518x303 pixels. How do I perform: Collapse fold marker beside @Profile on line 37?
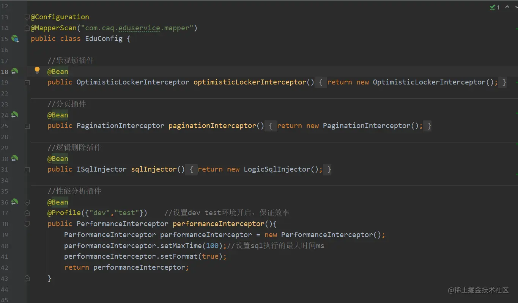27,213
